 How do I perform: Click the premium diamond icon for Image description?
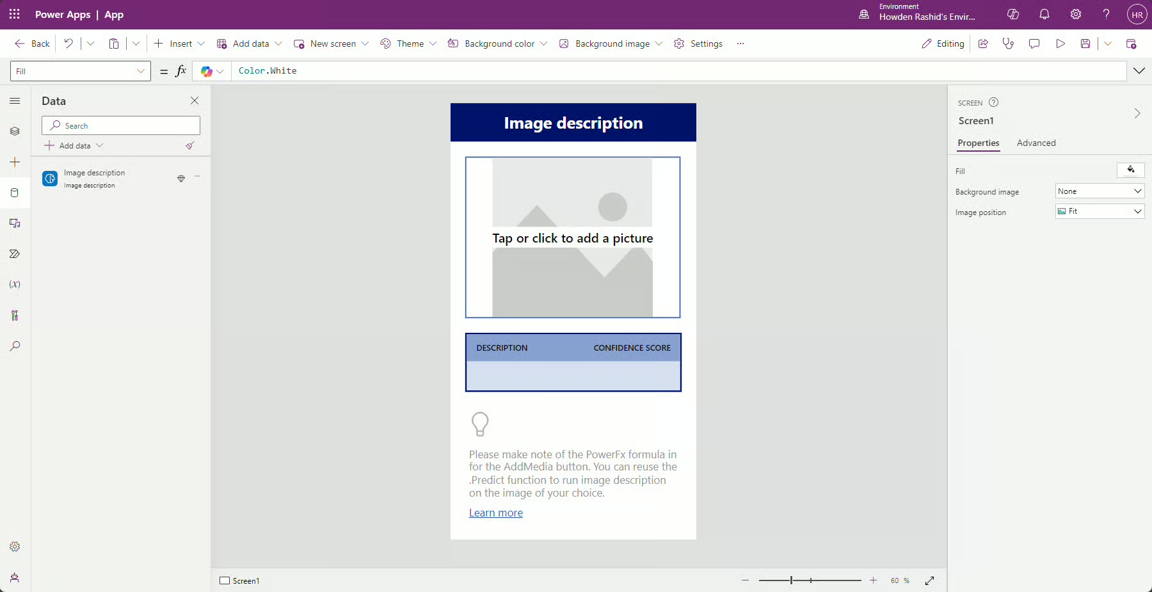(x=181, y=179)
